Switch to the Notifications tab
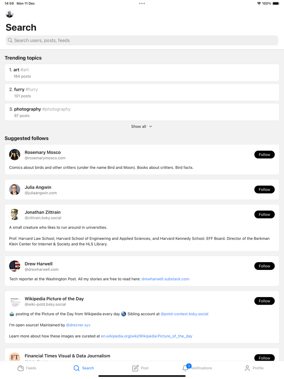The image size is (284, 379). [x=197, y=368]
